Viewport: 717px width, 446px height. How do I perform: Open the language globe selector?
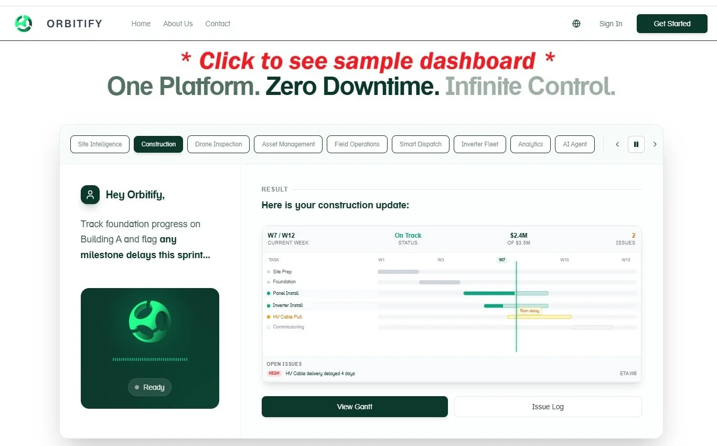click(576, 24)
